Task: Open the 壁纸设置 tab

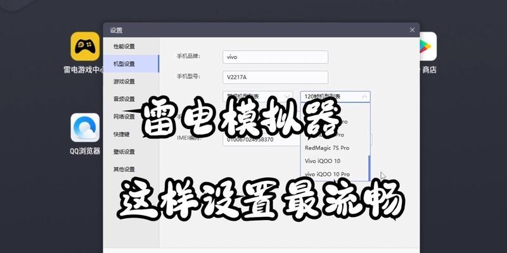Action: [x=131, y=152]
